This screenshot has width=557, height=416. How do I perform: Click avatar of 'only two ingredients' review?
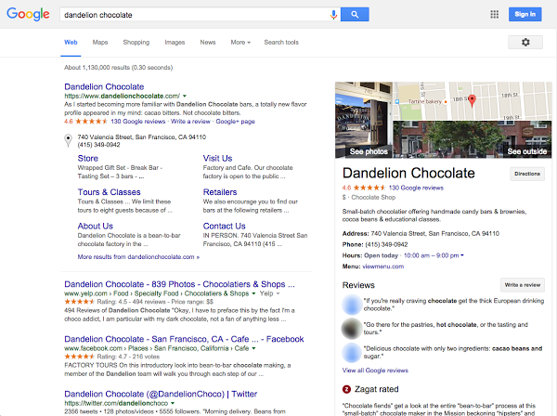point(352,352)
